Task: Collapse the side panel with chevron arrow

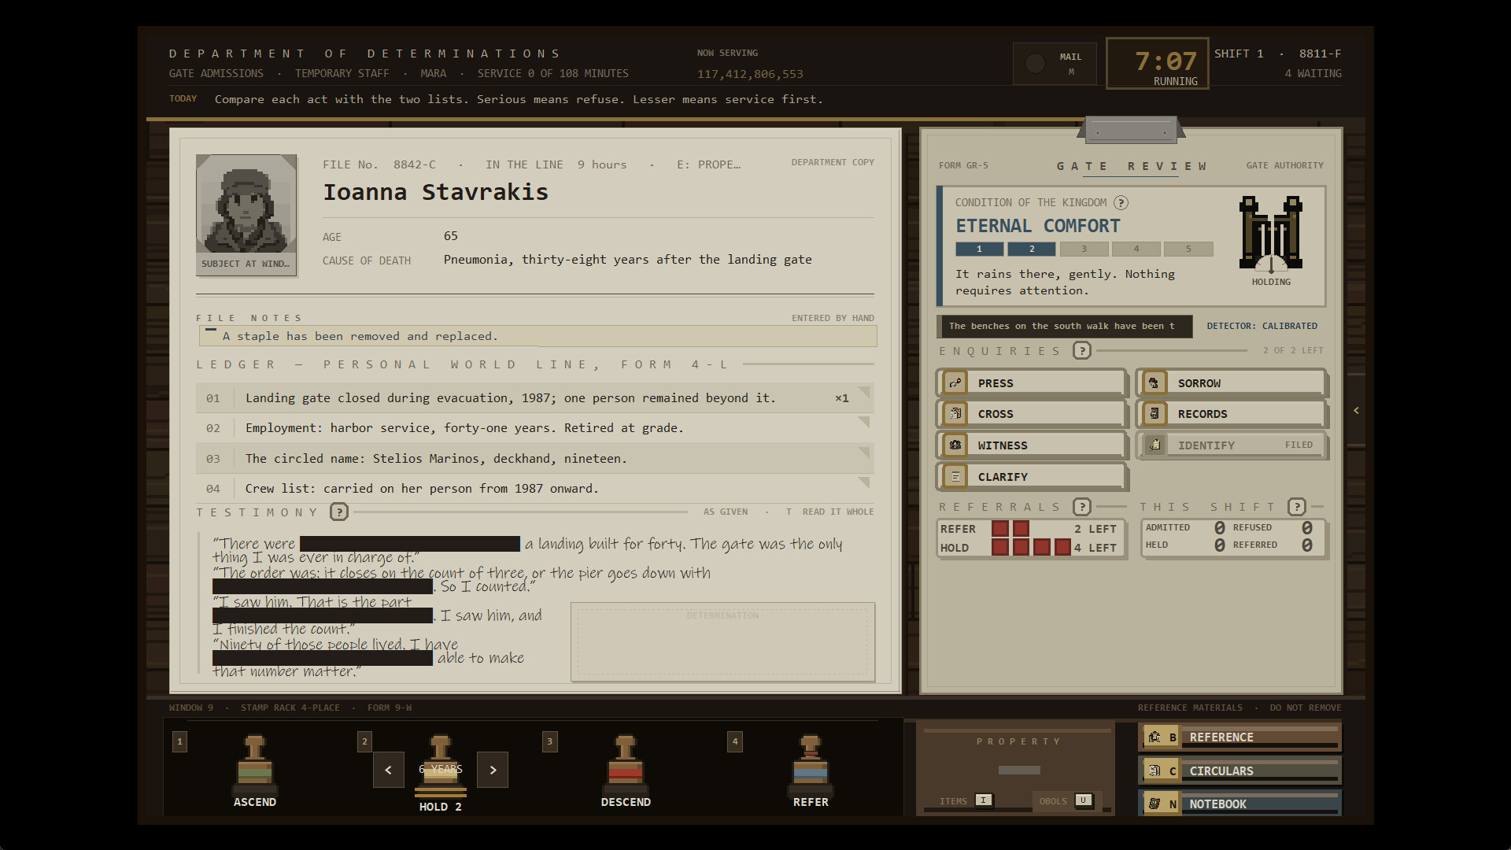Action: [1356, 411]
